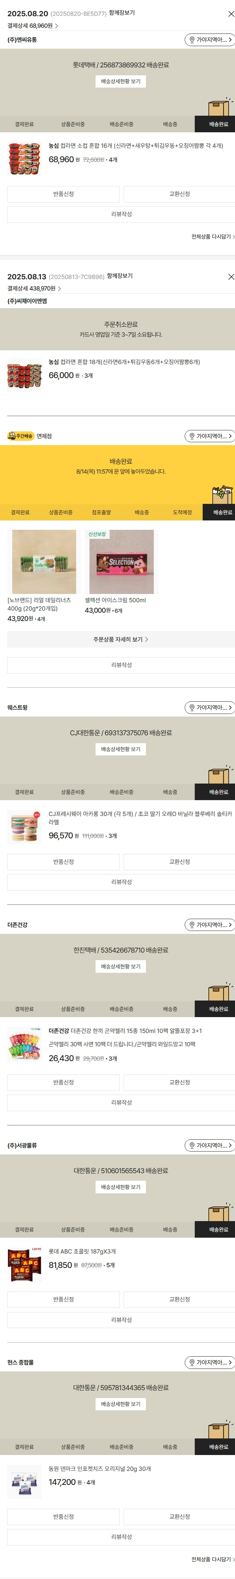Click 반품신청 for 더존건강 곤약젤리
Image resolution: width=235 pixels, height=1579 pixels.
[64, 1082]
